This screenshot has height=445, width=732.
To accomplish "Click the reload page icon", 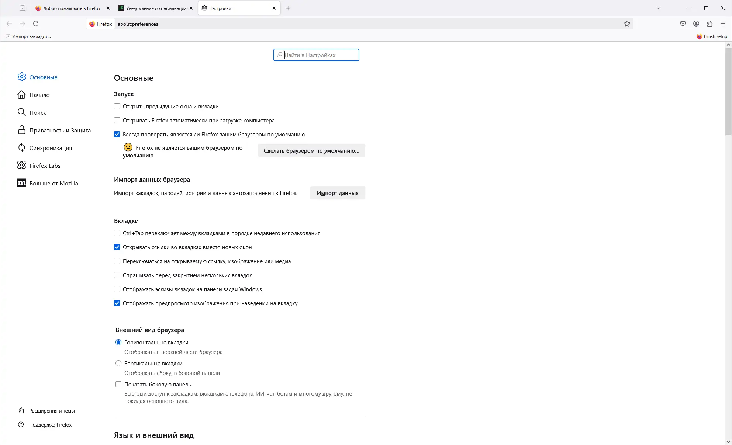I will pyautogui.click(x=36, y=24).
